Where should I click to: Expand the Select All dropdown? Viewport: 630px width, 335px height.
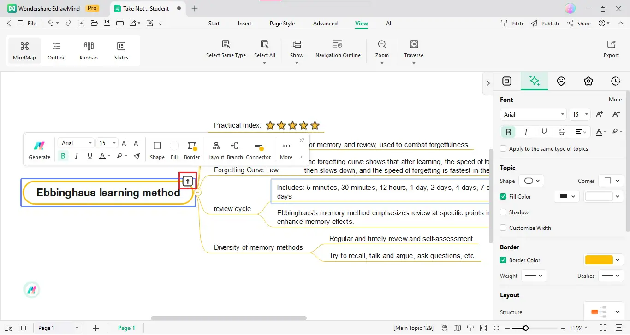[265, 63]
